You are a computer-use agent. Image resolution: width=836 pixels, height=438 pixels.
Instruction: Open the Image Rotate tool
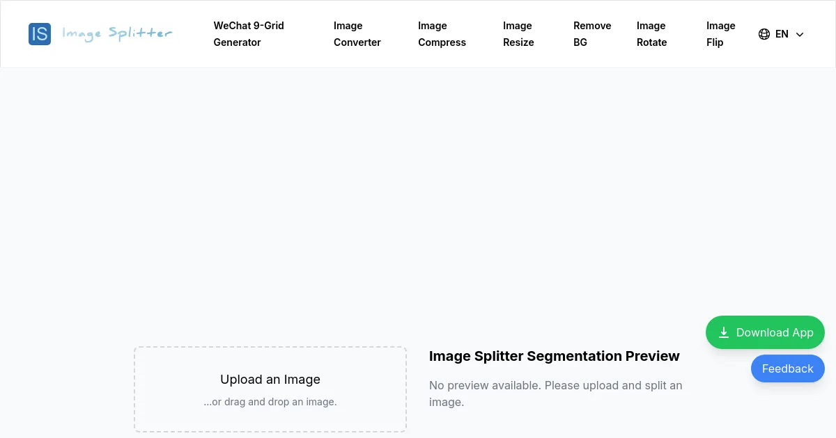tap(651, 33)
